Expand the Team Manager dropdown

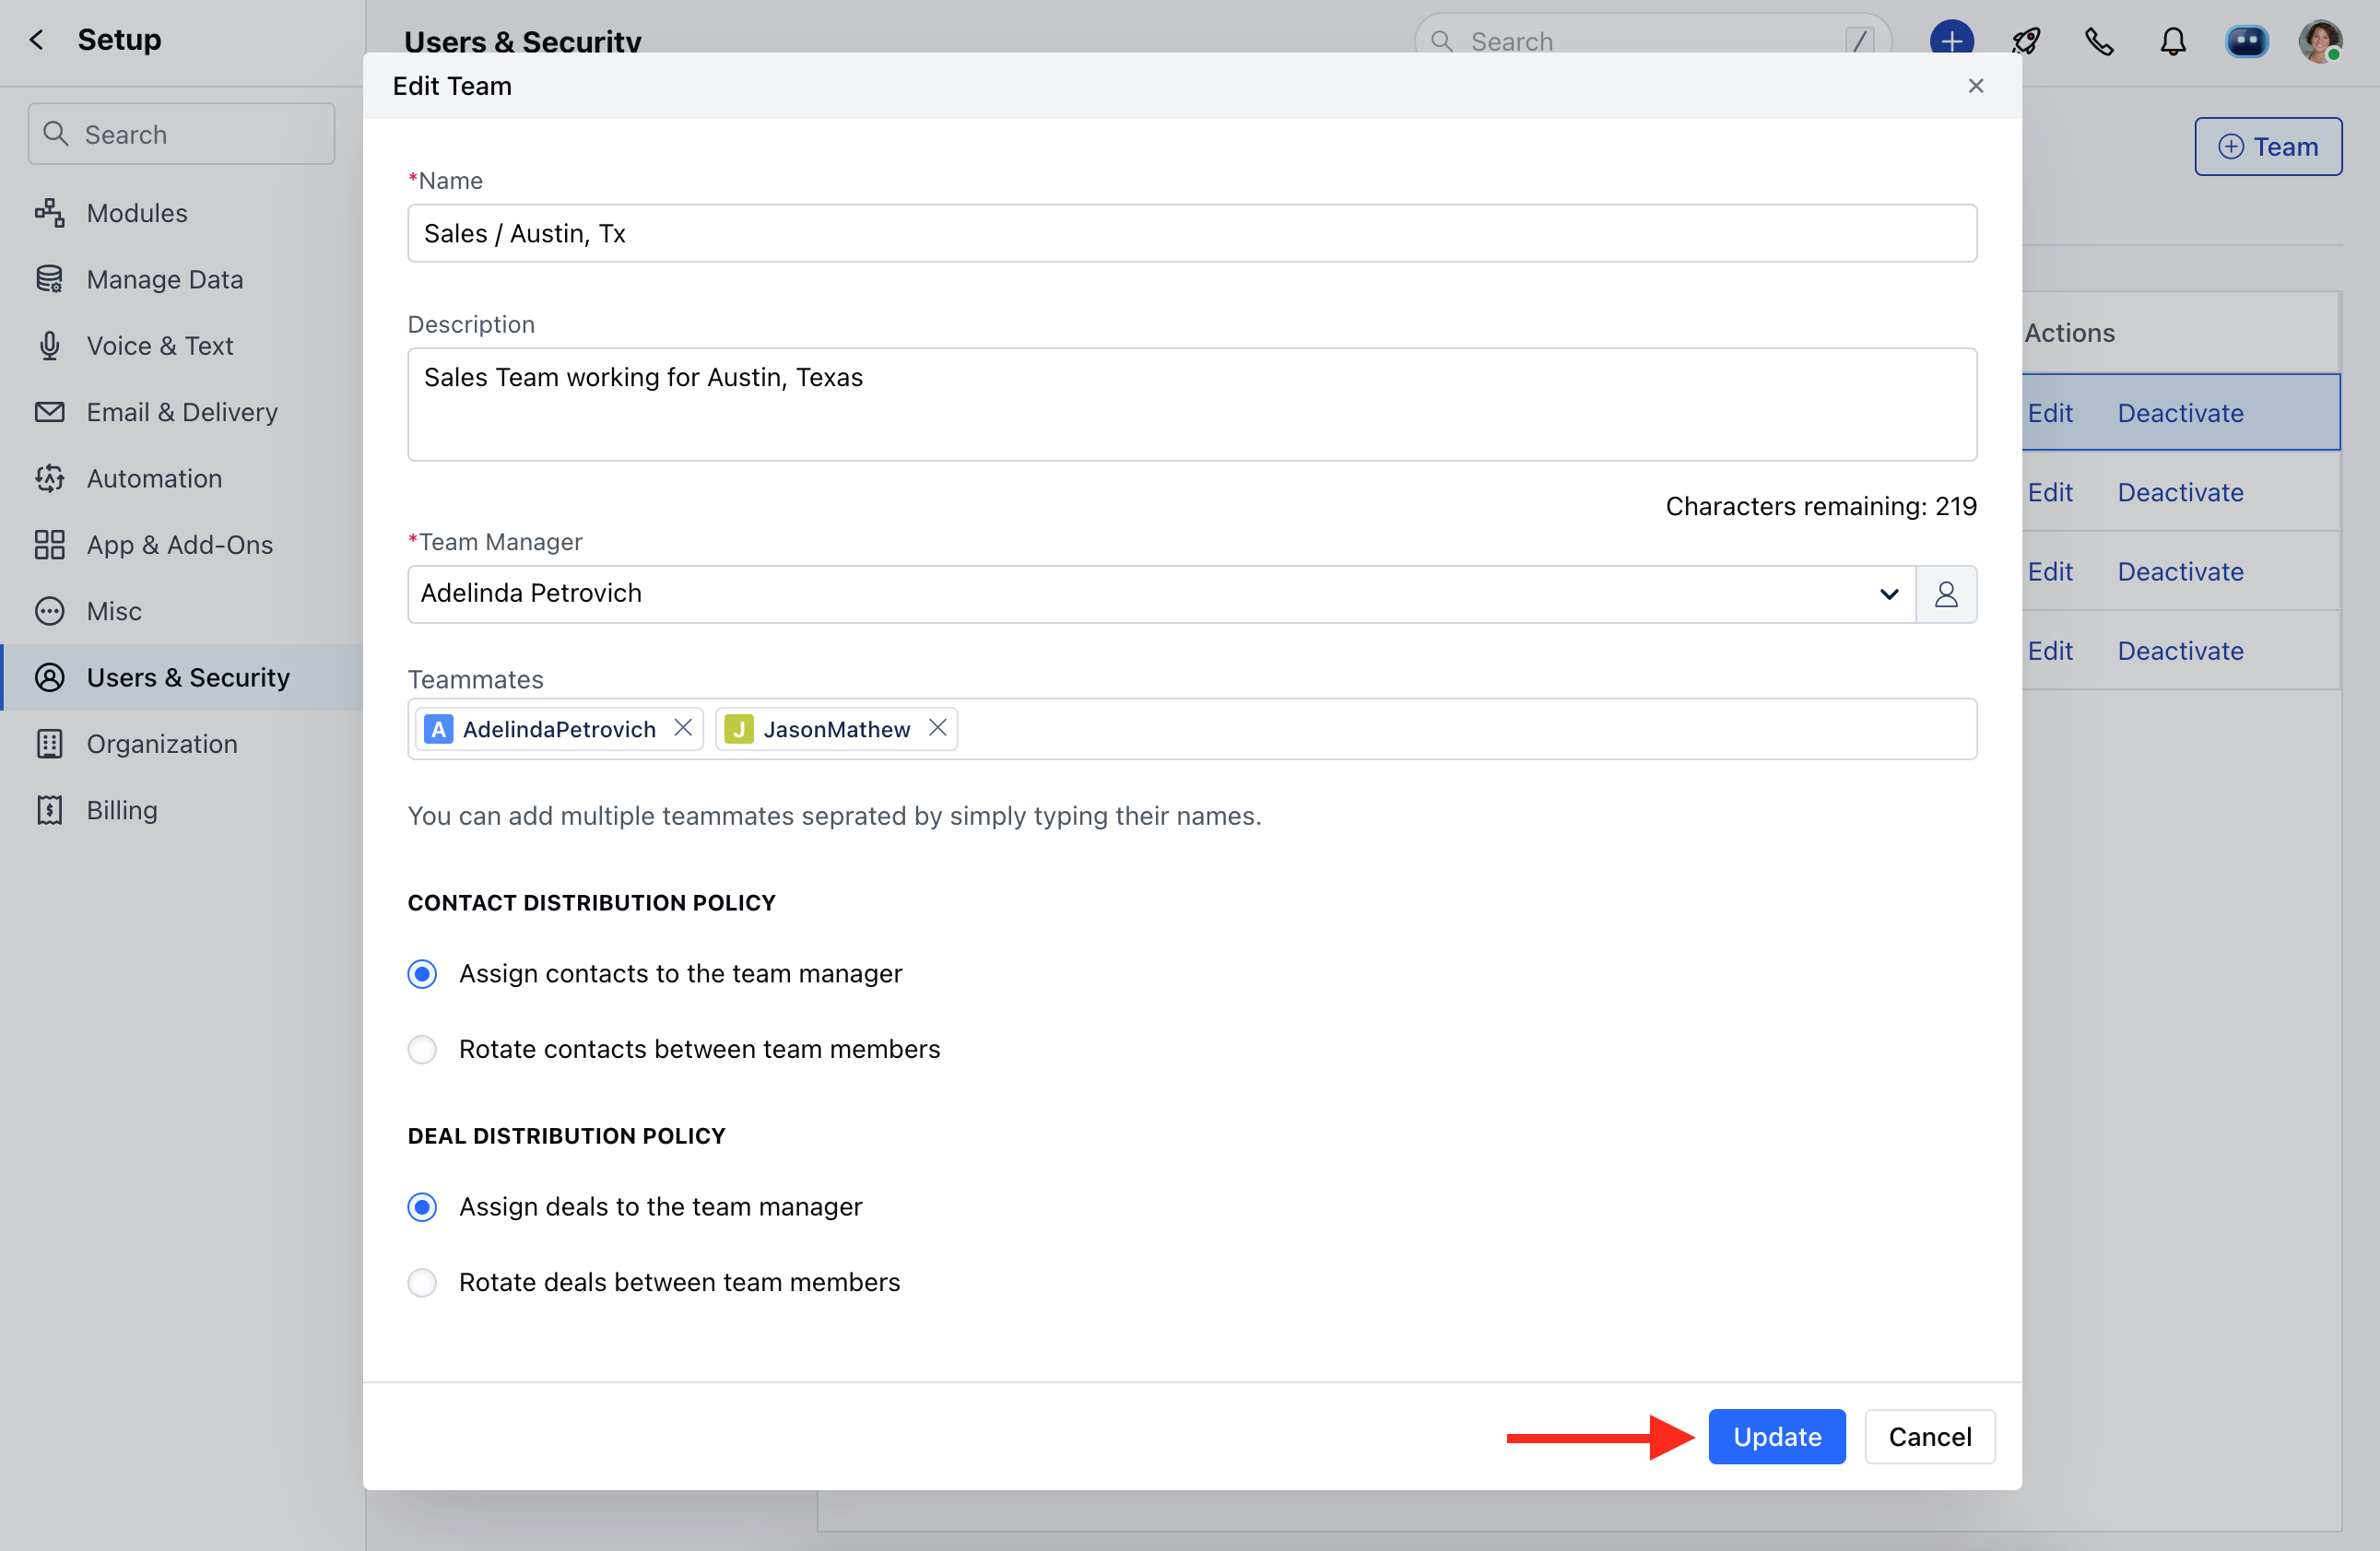point(1888,594)
